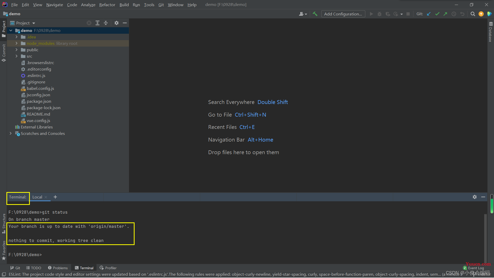Click the Git update project icon

tap(429, 14)
